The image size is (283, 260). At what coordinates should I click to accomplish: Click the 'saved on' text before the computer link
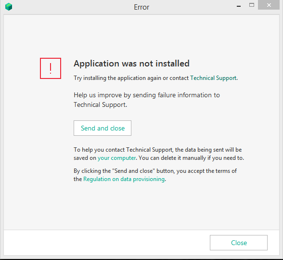tap(85, 158)
